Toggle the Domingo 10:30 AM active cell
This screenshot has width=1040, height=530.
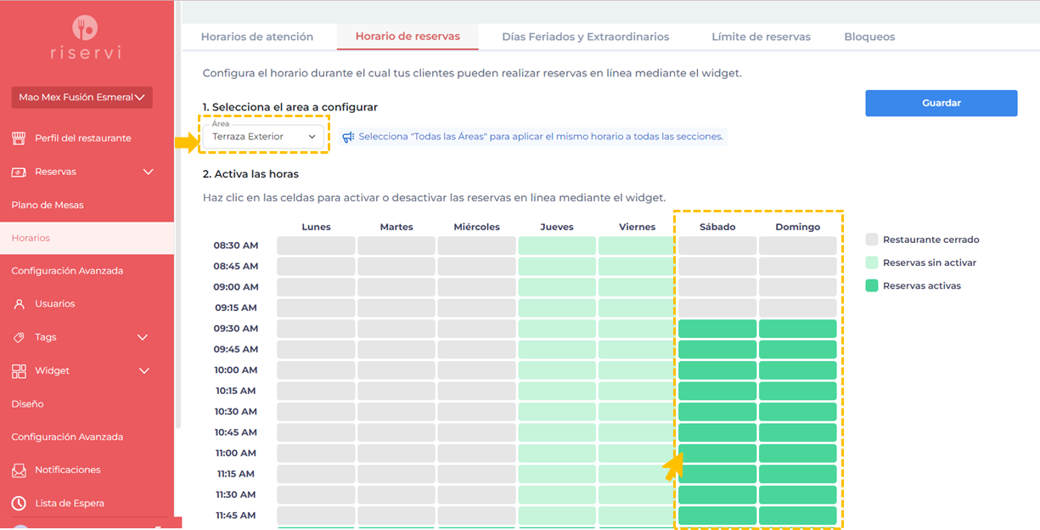click(798, 412)
